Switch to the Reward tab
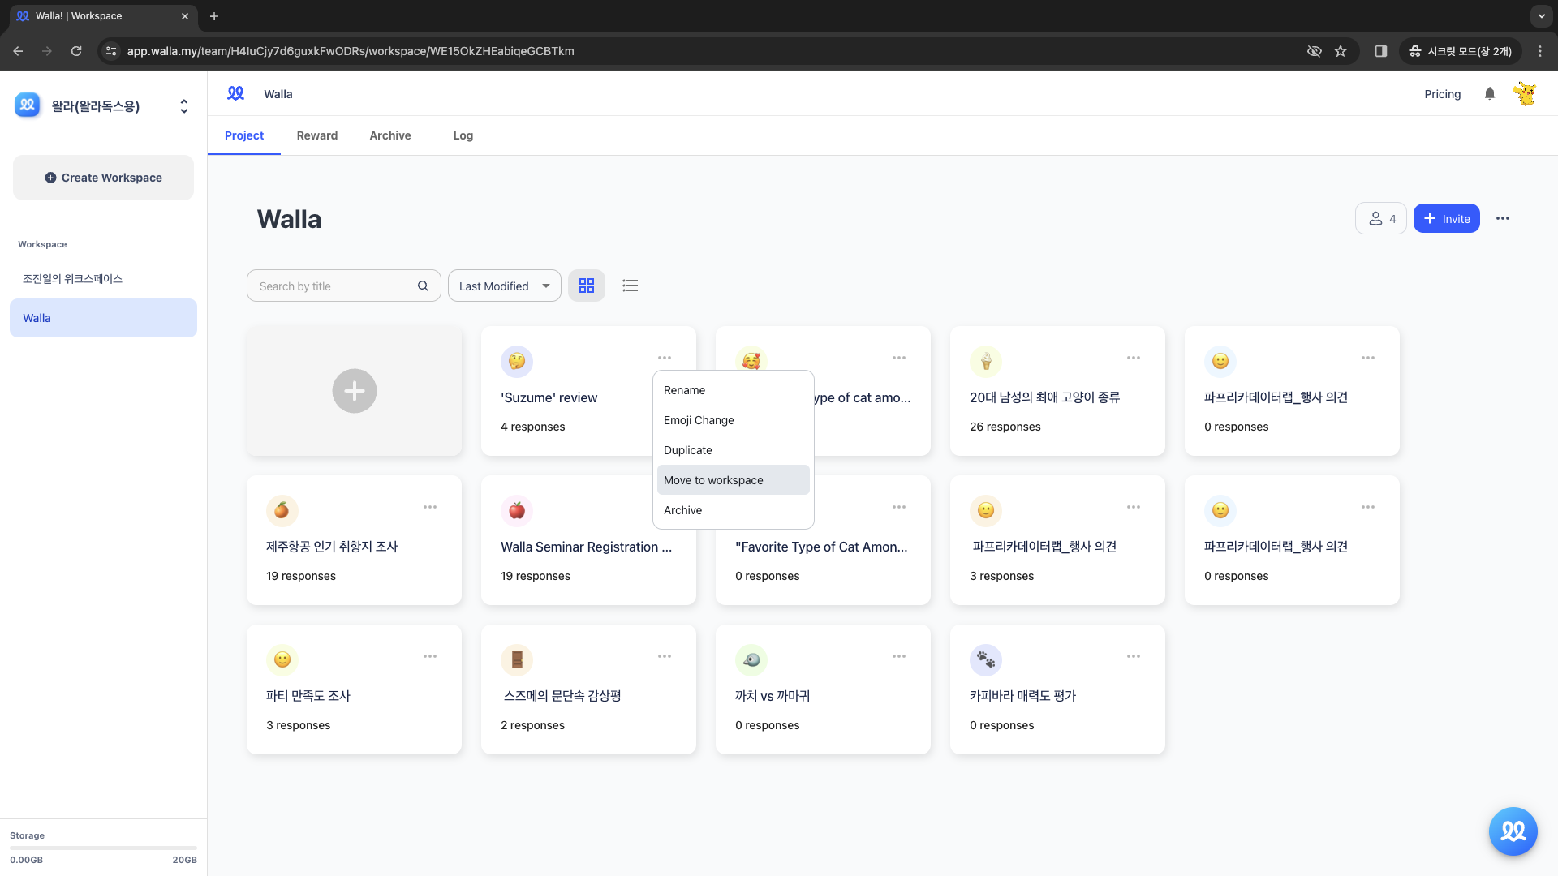 click(317, 135)
